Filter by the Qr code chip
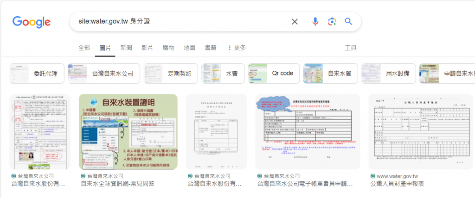Image resolution: width=475 pixels, height=198 pixels. [x=274, y=74]
